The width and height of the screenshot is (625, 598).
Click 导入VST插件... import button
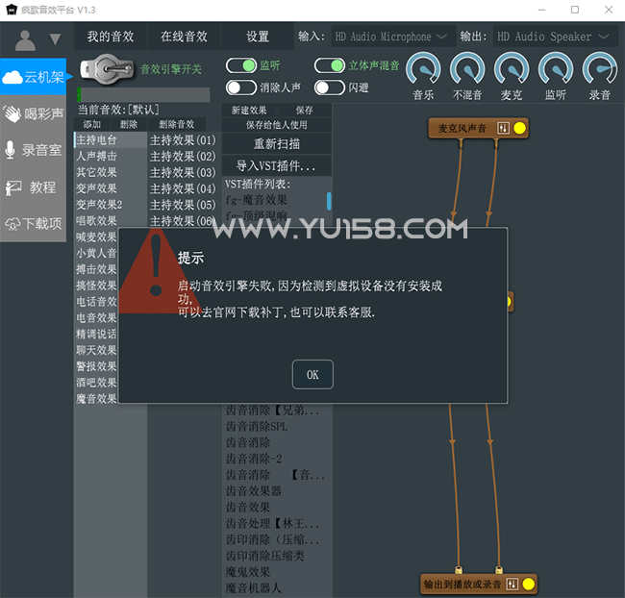click(x=277, y=165)
